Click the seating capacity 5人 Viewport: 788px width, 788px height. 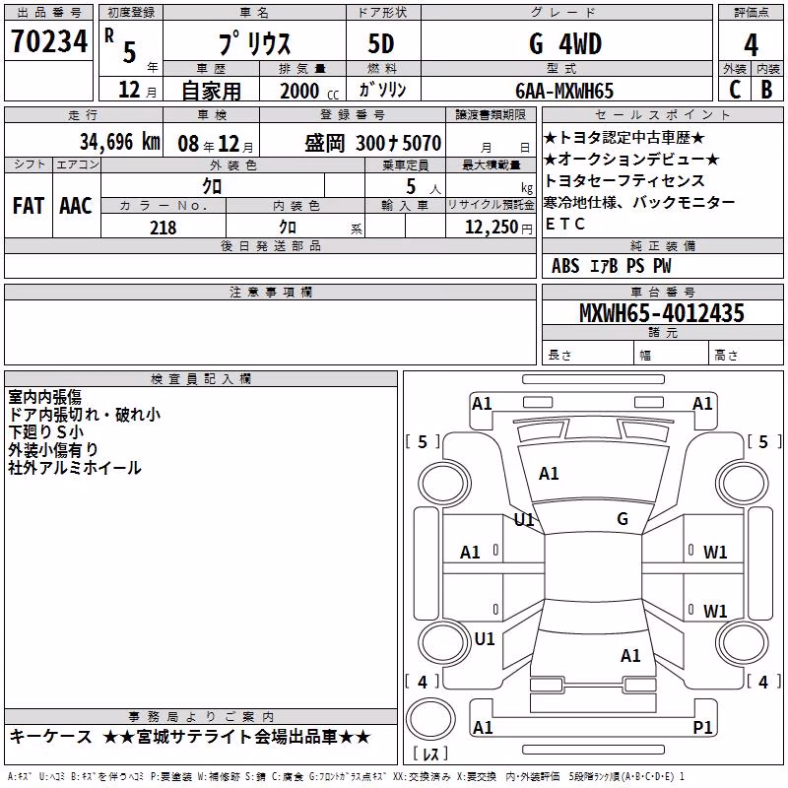[x=424, y=187]
